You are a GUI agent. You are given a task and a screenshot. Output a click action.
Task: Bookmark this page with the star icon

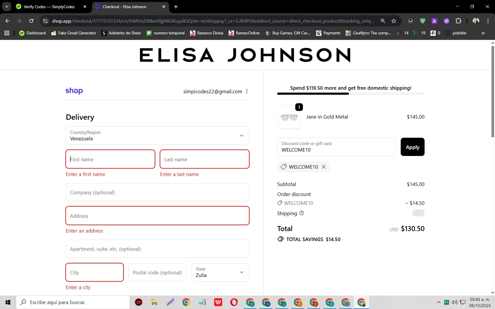(x=394, y=21)
